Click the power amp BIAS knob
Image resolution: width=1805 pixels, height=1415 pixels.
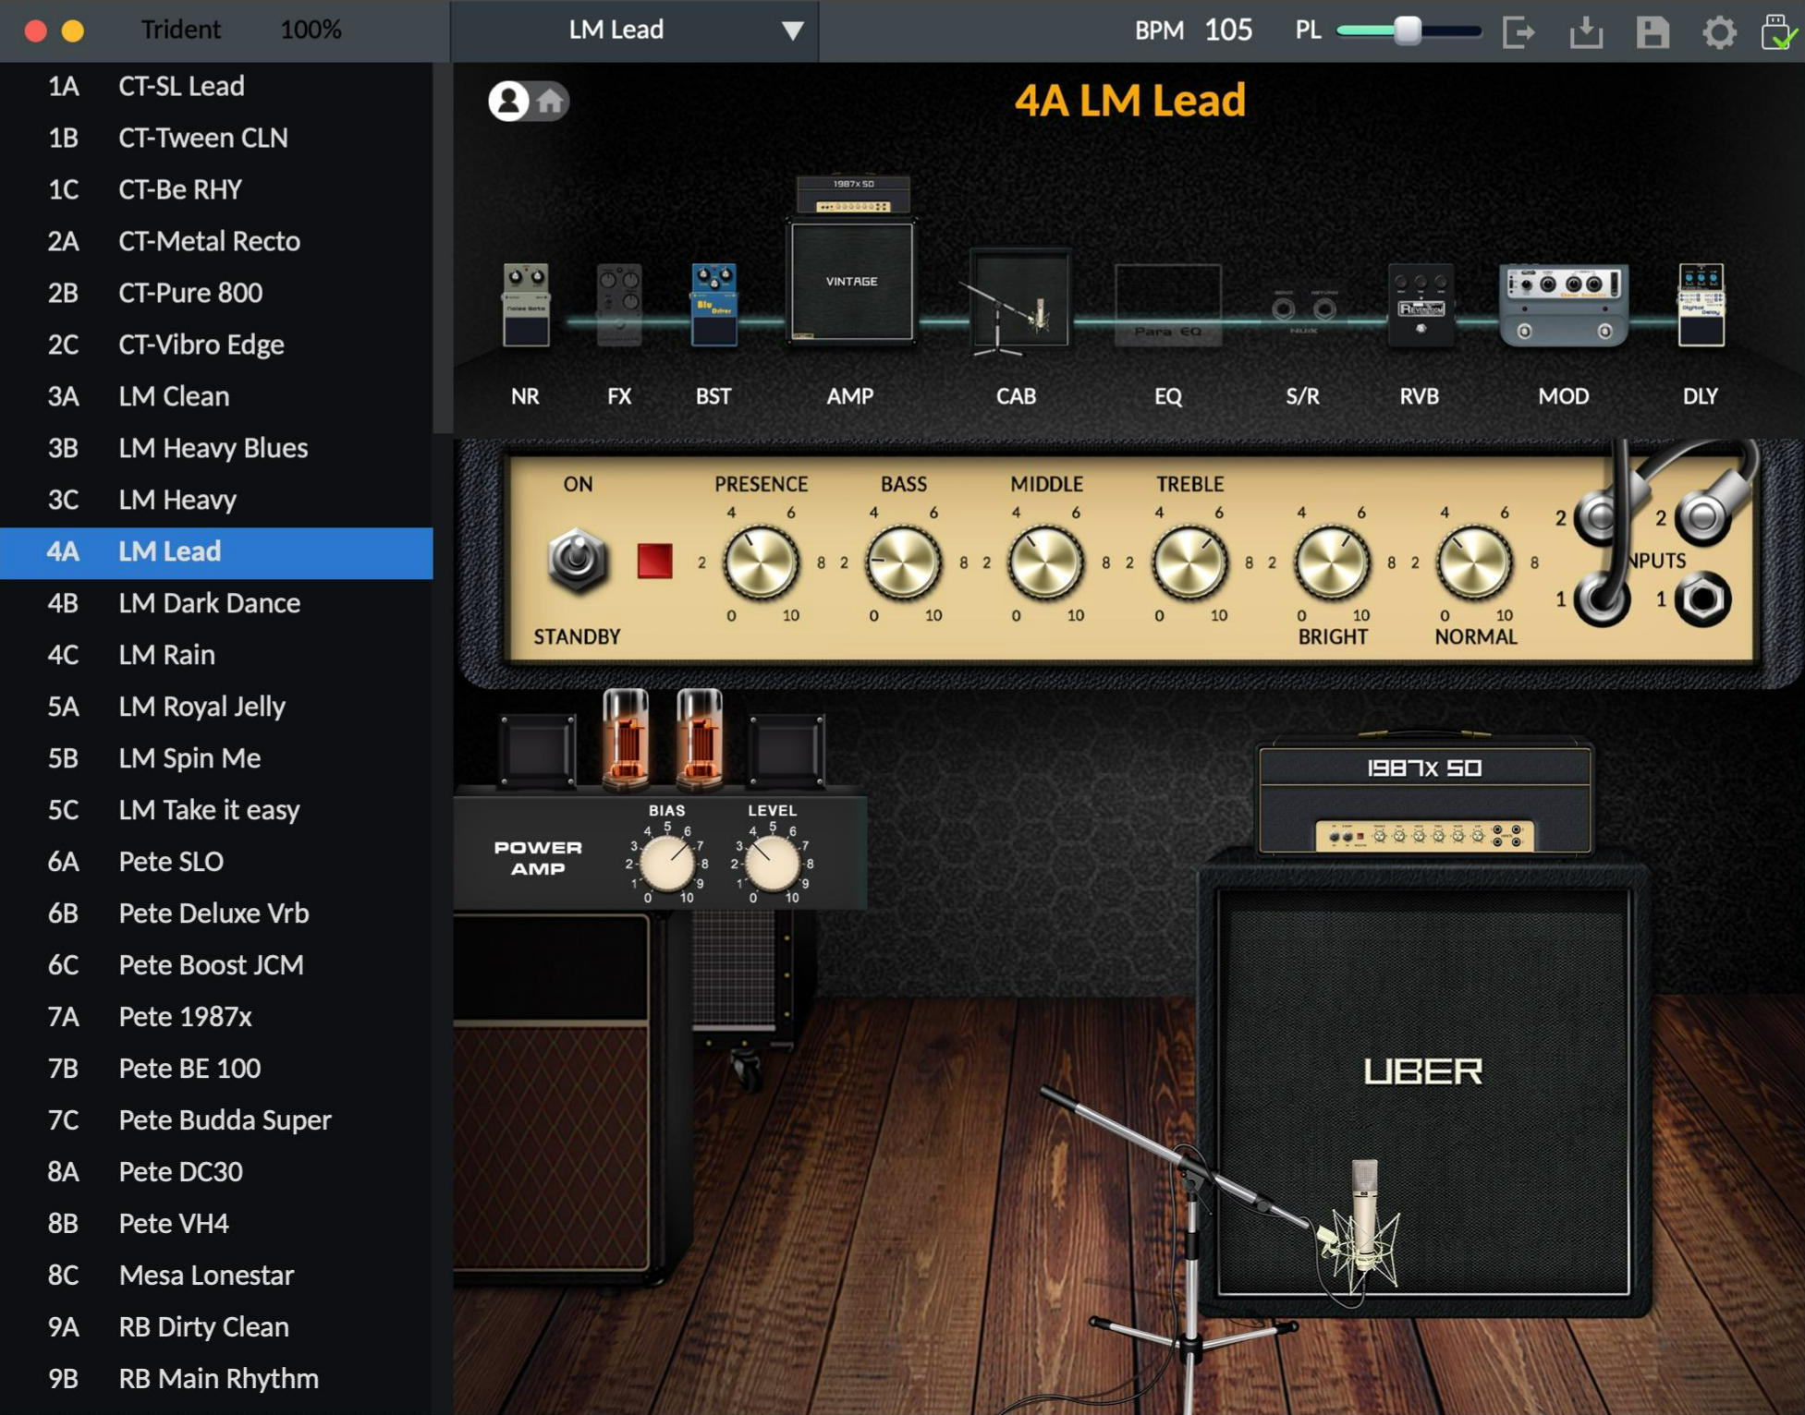coord(666,864)
